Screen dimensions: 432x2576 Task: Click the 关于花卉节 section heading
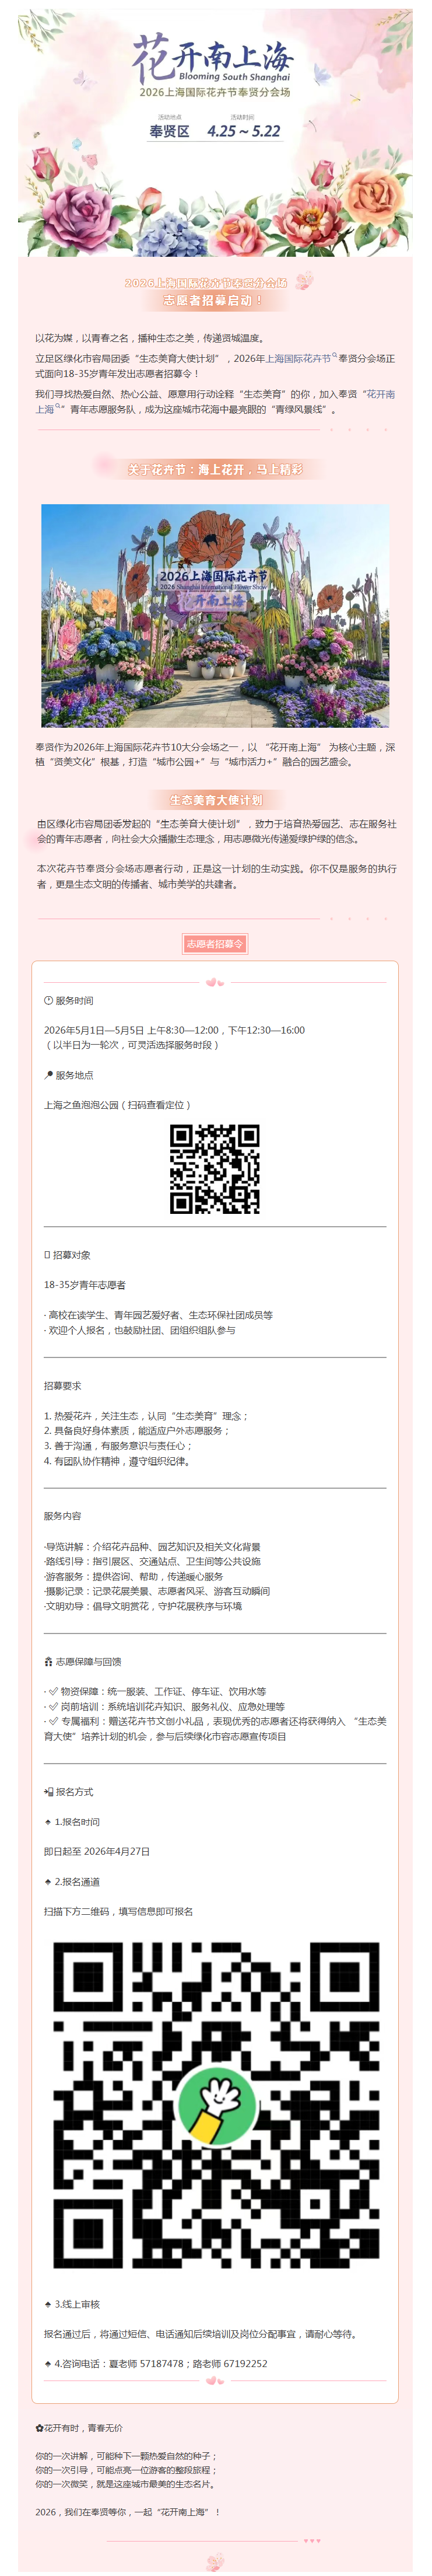coord(215,469)
